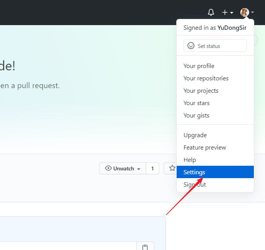Click the watchers count 1

pyautogui.click(x=152, y=168)
